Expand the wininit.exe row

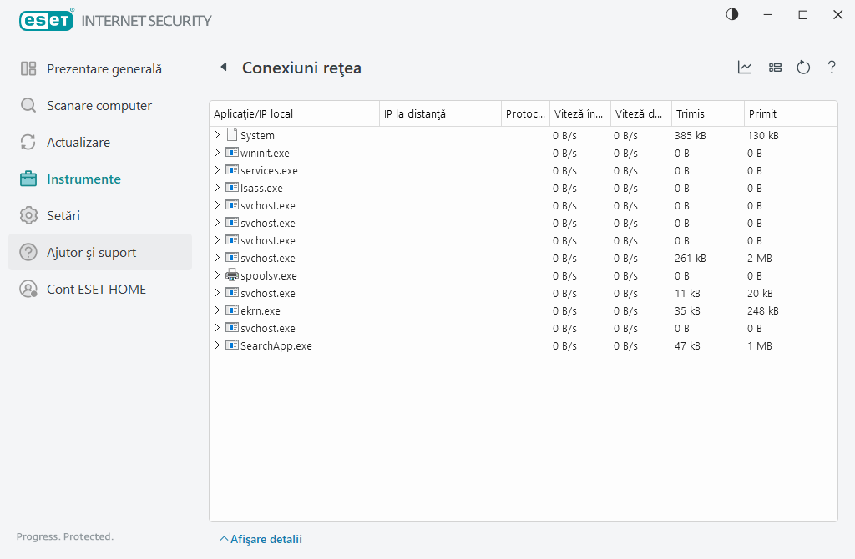tap(217, 153)
